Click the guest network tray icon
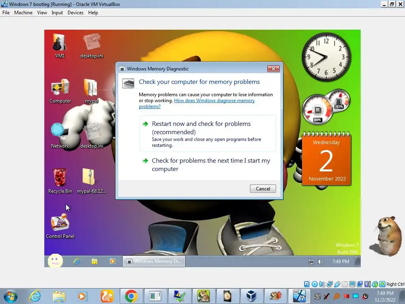 click(x=311, y=262)
